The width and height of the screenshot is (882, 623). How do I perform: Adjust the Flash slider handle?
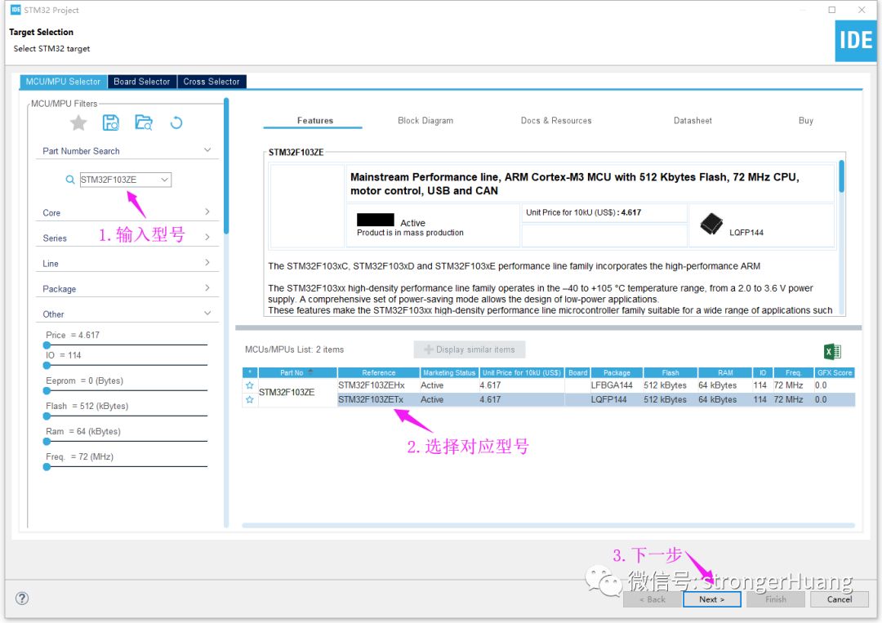47,416
